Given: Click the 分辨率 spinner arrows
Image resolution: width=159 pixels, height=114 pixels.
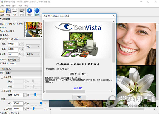Looking at the screenshot, I should point(20,54).
